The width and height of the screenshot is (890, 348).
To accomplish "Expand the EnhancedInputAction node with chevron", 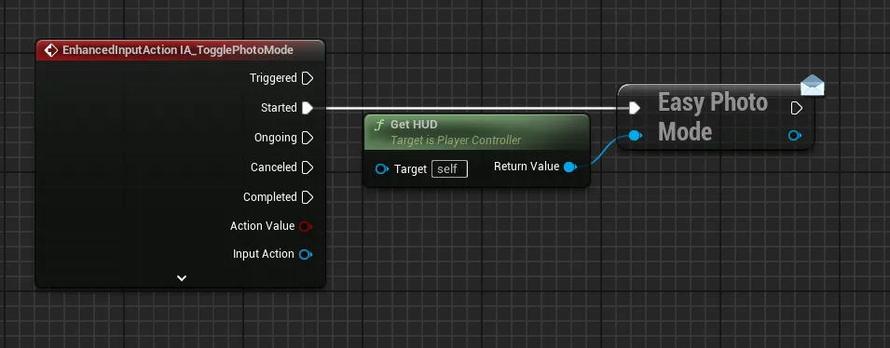I will [x=182, y=278].
